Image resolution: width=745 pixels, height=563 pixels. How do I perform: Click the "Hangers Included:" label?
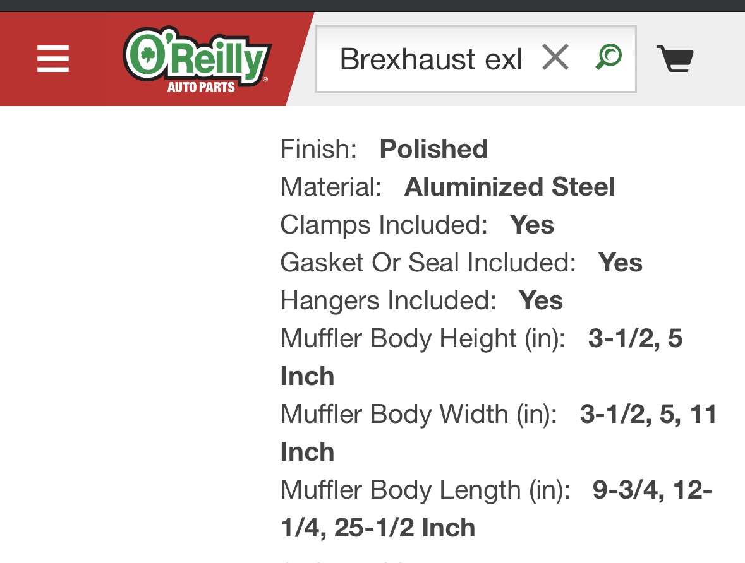388,301
